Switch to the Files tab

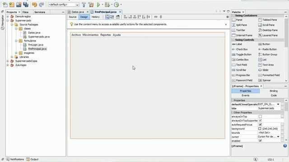pos(25,12)
